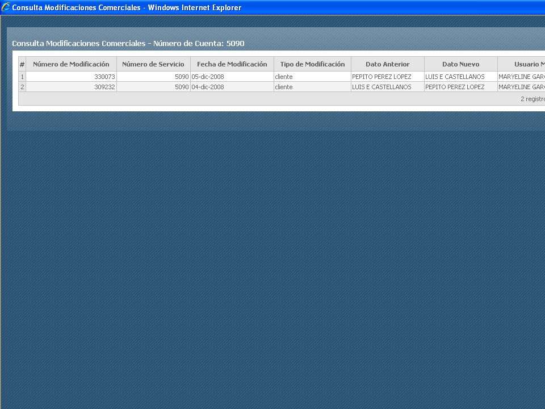Click 'cliente' type in the 330073 row
The height and width of the screenshot is (409, 545).
click(x=312, y=77)
